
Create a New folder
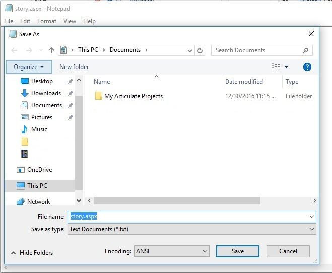tap(74, 67)
